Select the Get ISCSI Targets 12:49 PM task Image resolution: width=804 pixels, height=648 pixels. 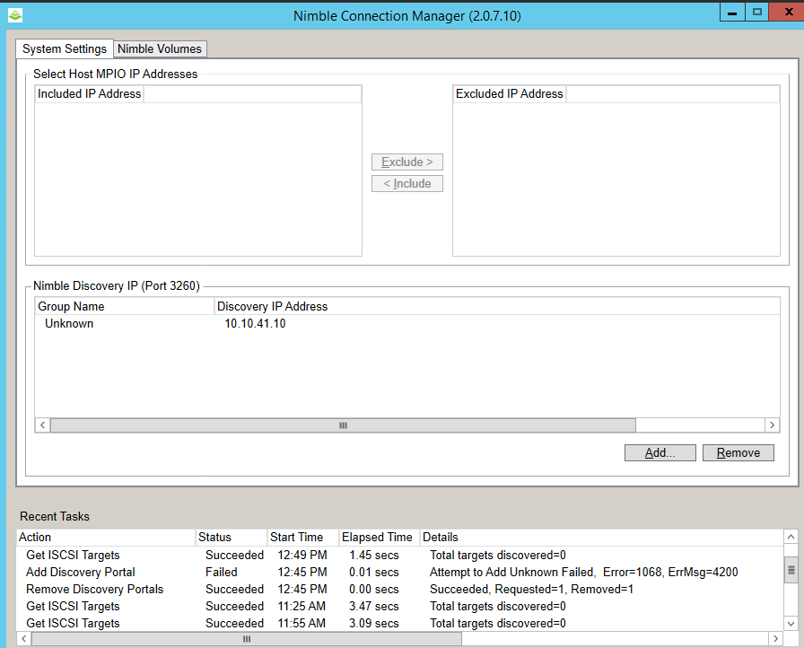pyautogui.click(x=400, y=555)
